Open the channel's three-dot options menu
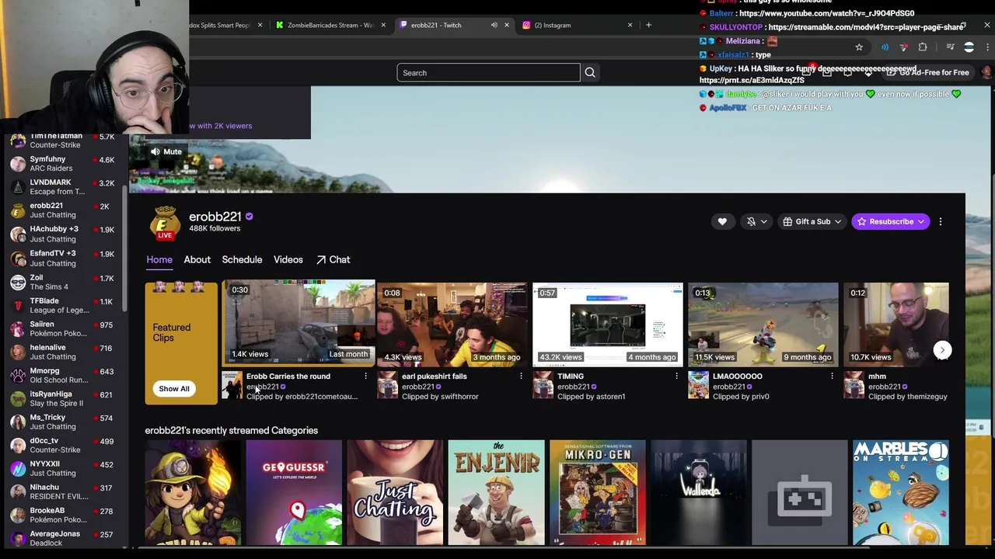This screenshot has width=995, height=559. pos(941,221)
